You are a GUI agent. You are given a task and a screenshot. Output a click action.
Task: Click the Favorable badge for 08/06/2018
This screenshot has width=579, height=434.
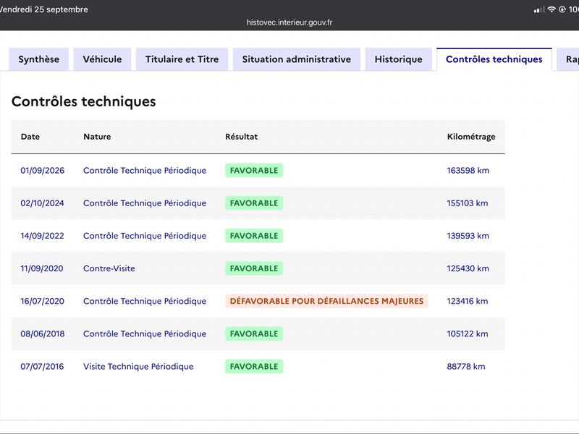(254, 333)
